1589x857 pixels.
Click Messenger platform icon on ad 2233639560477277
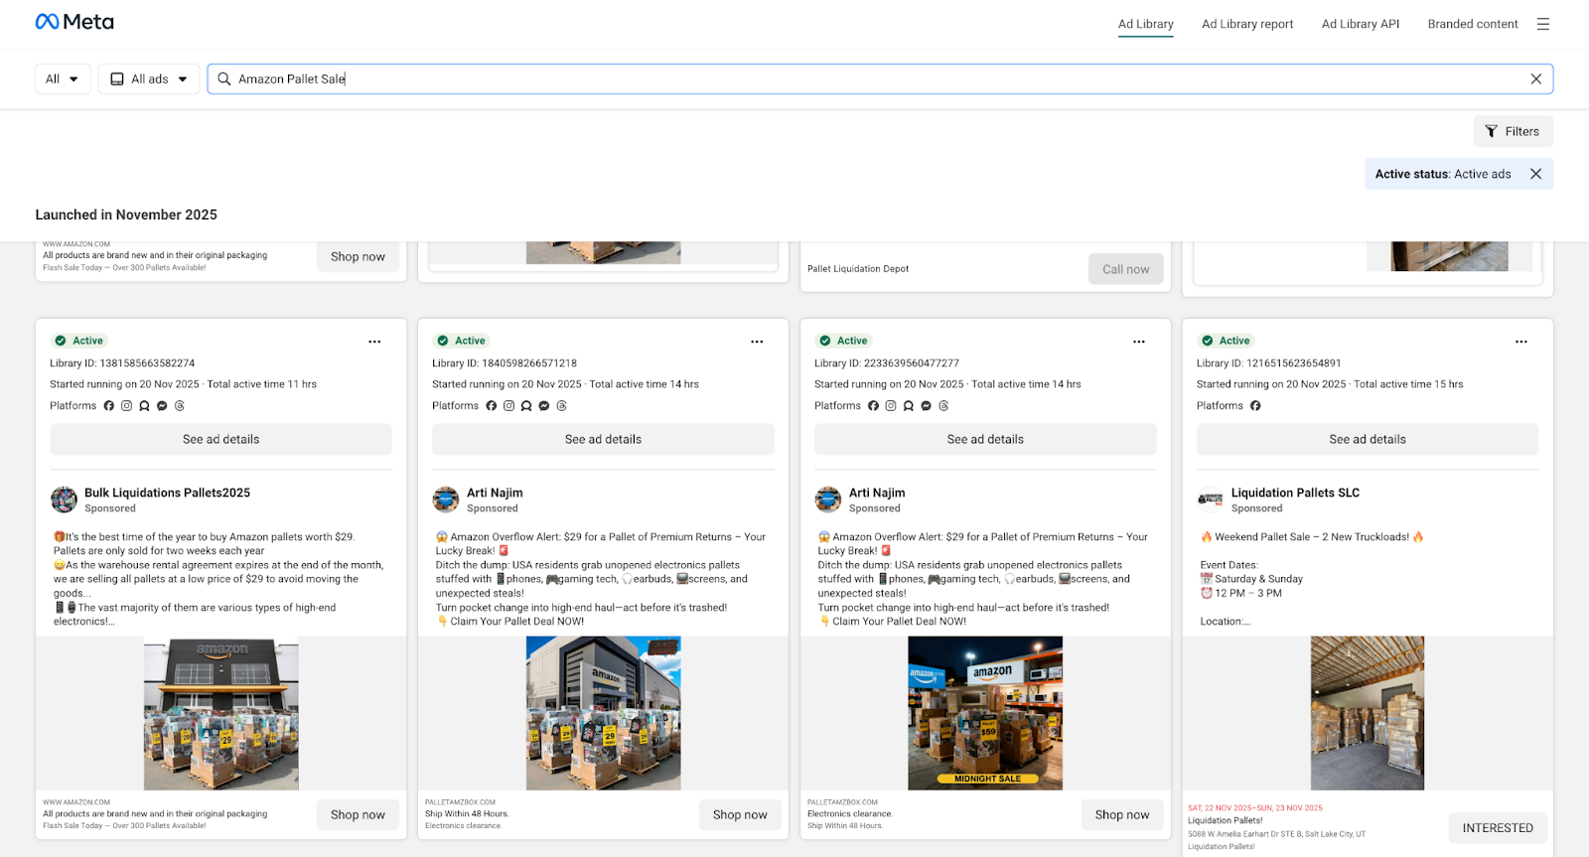point(927,406)
